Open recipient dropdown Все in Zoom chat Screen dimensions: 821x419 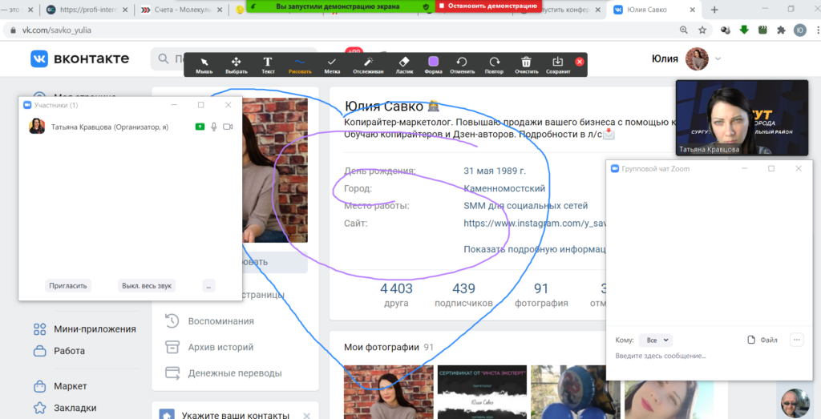(x=656, y=340)
